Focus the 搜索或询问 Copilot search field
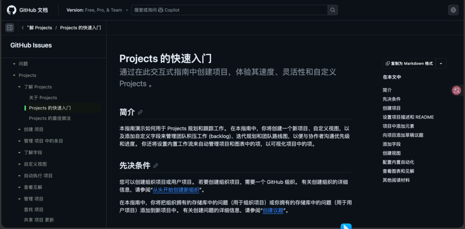 pyautogui.click(x=229, y=10)
